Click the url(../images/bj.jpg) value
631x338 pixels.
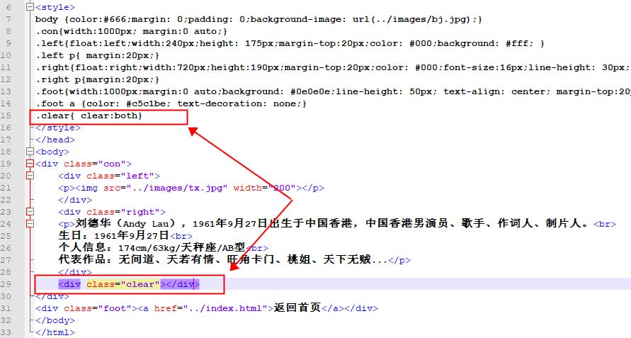[418, 19]
